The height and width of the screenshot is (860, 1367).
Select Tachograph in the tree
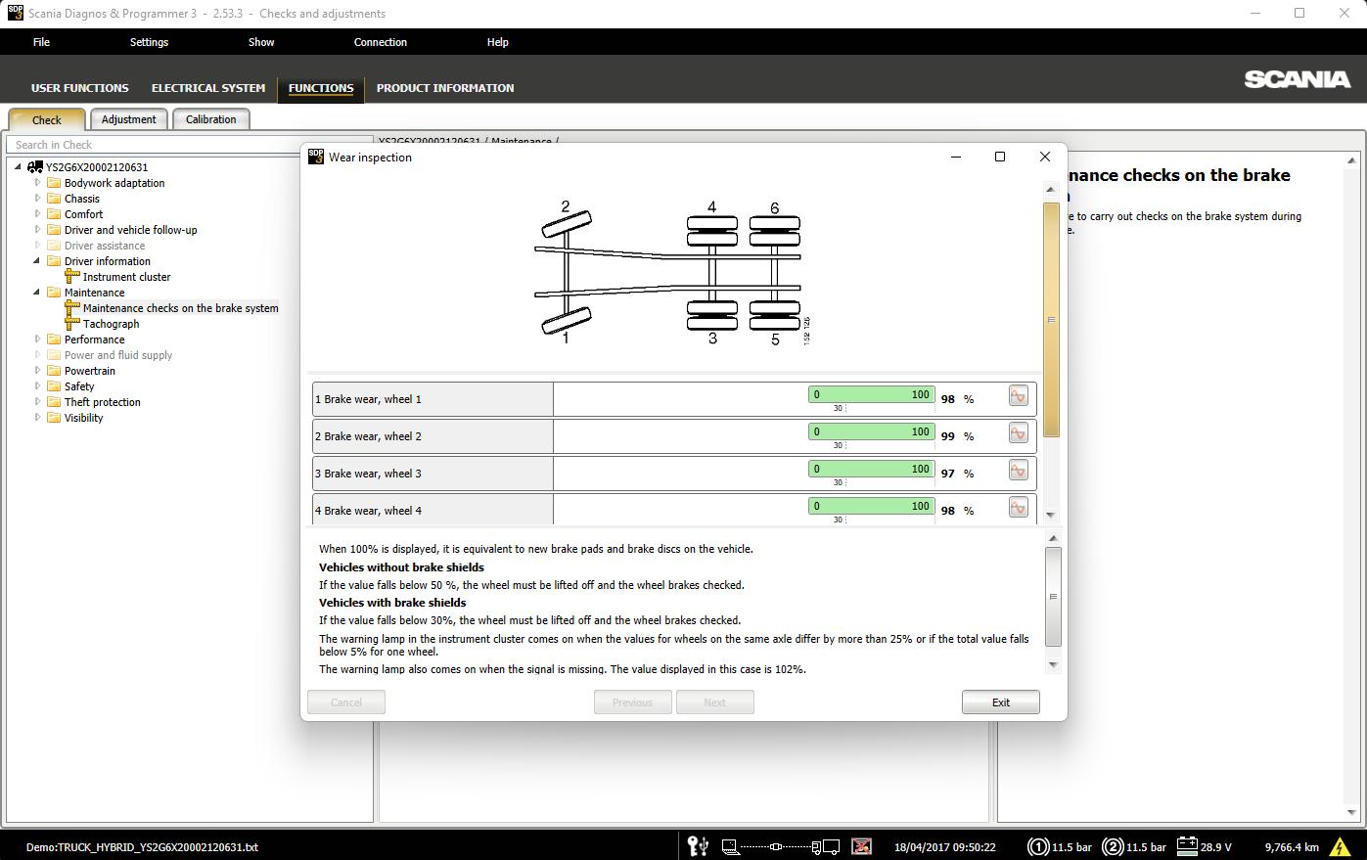(x=111, y=324)
